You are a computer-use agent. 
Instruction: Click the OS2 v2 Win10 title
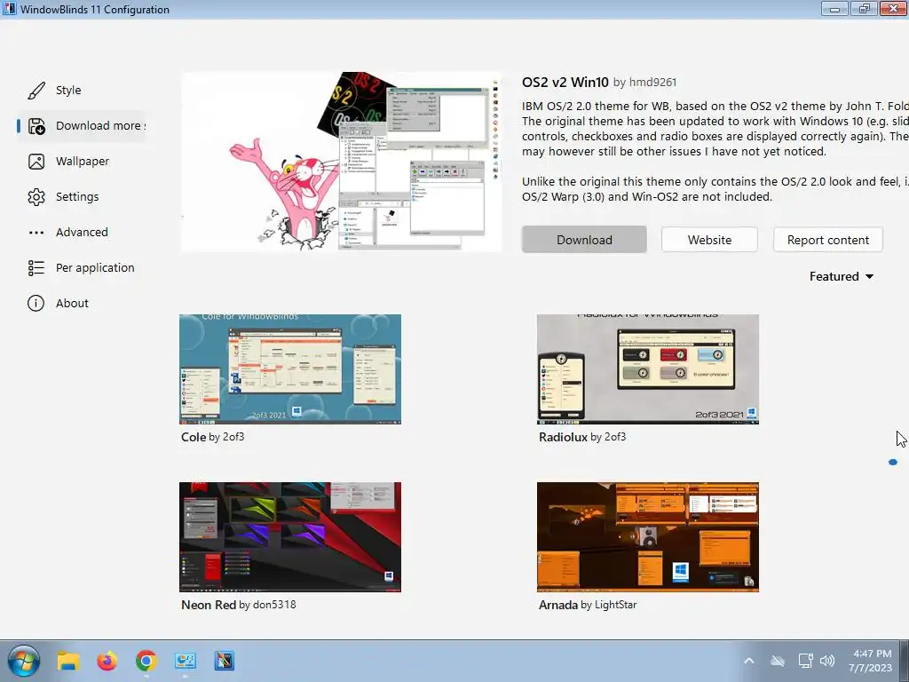(x=565, y=83)
